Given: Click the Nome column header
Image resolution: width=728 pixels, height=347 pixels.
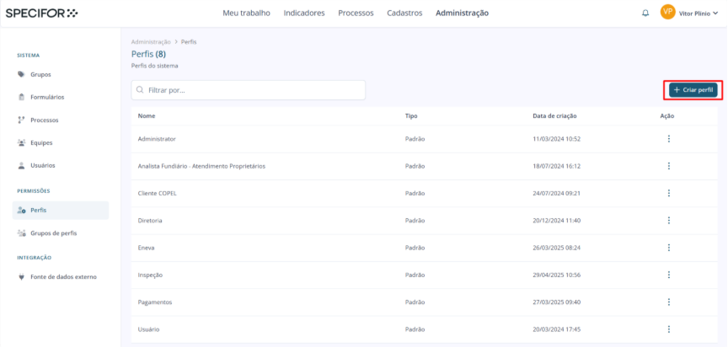Looking at the screenshot, I should tap(147, 116).
